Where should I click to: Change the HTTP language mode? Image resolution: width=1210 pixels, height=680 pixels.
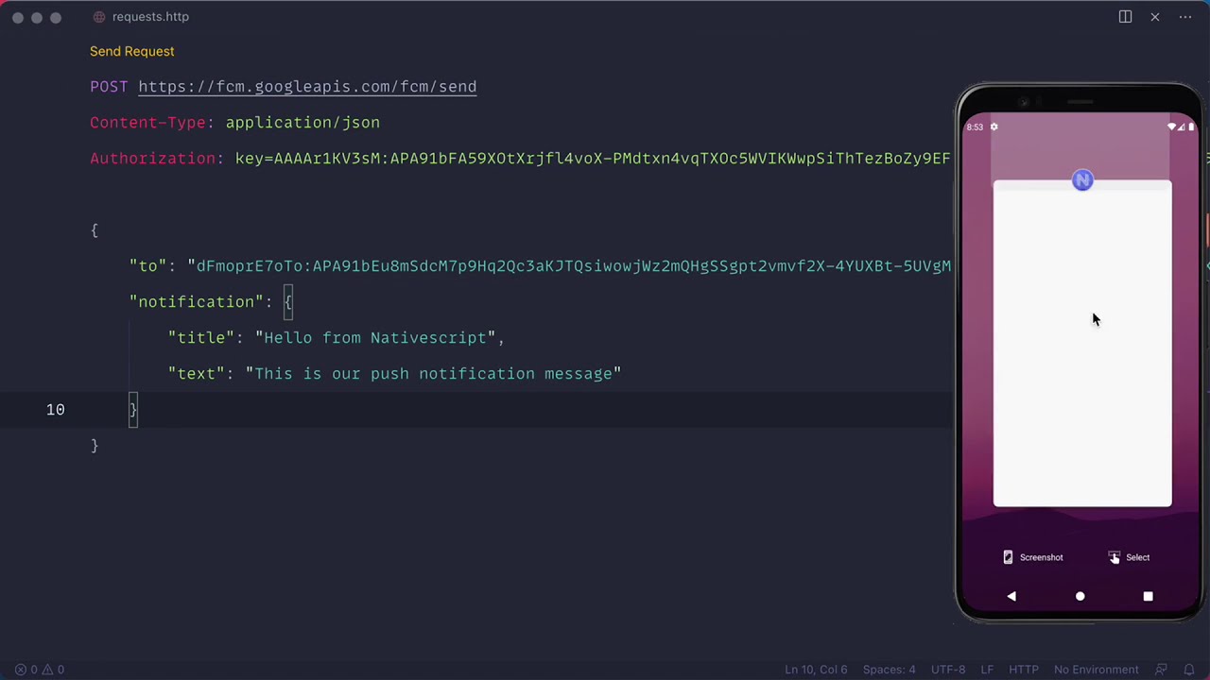[1023, 670]
